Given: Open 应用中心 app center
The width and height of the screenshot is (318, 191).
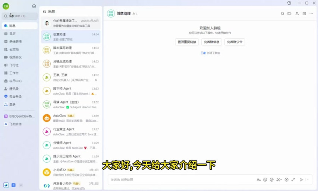Looking at the screenshot, I should (x=20, y=81).
